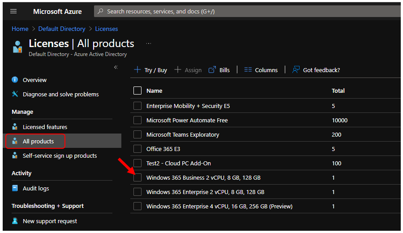This screenshot has height=233, width=403.
Task: Click Microsoft Azure portal title
Action: (57, 11)
